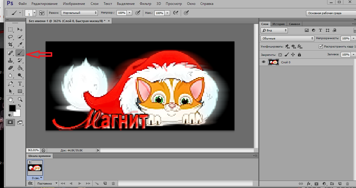Select the Rectangular Marquee tool
Image resolution: width=356 pixels, height=188 pixels.
pos(10,29)
